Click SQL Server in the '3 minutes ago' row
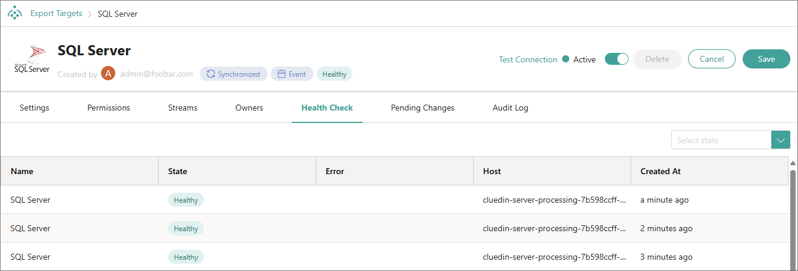The height and width of the screenshot is (271, 798). coord(30,257)
